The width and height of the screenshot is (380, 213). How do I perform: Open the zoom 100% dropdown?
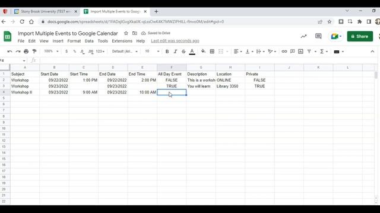pyautogui.click(x=51, y=51)
